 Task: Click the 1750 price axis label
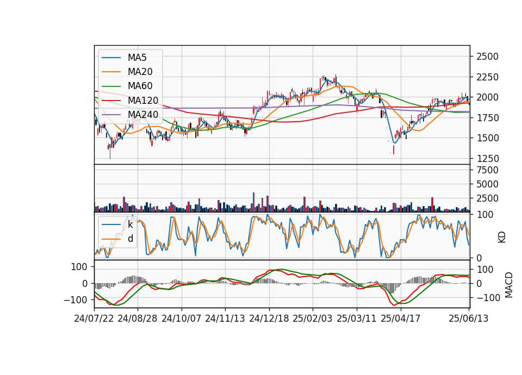tap(487, 118)
